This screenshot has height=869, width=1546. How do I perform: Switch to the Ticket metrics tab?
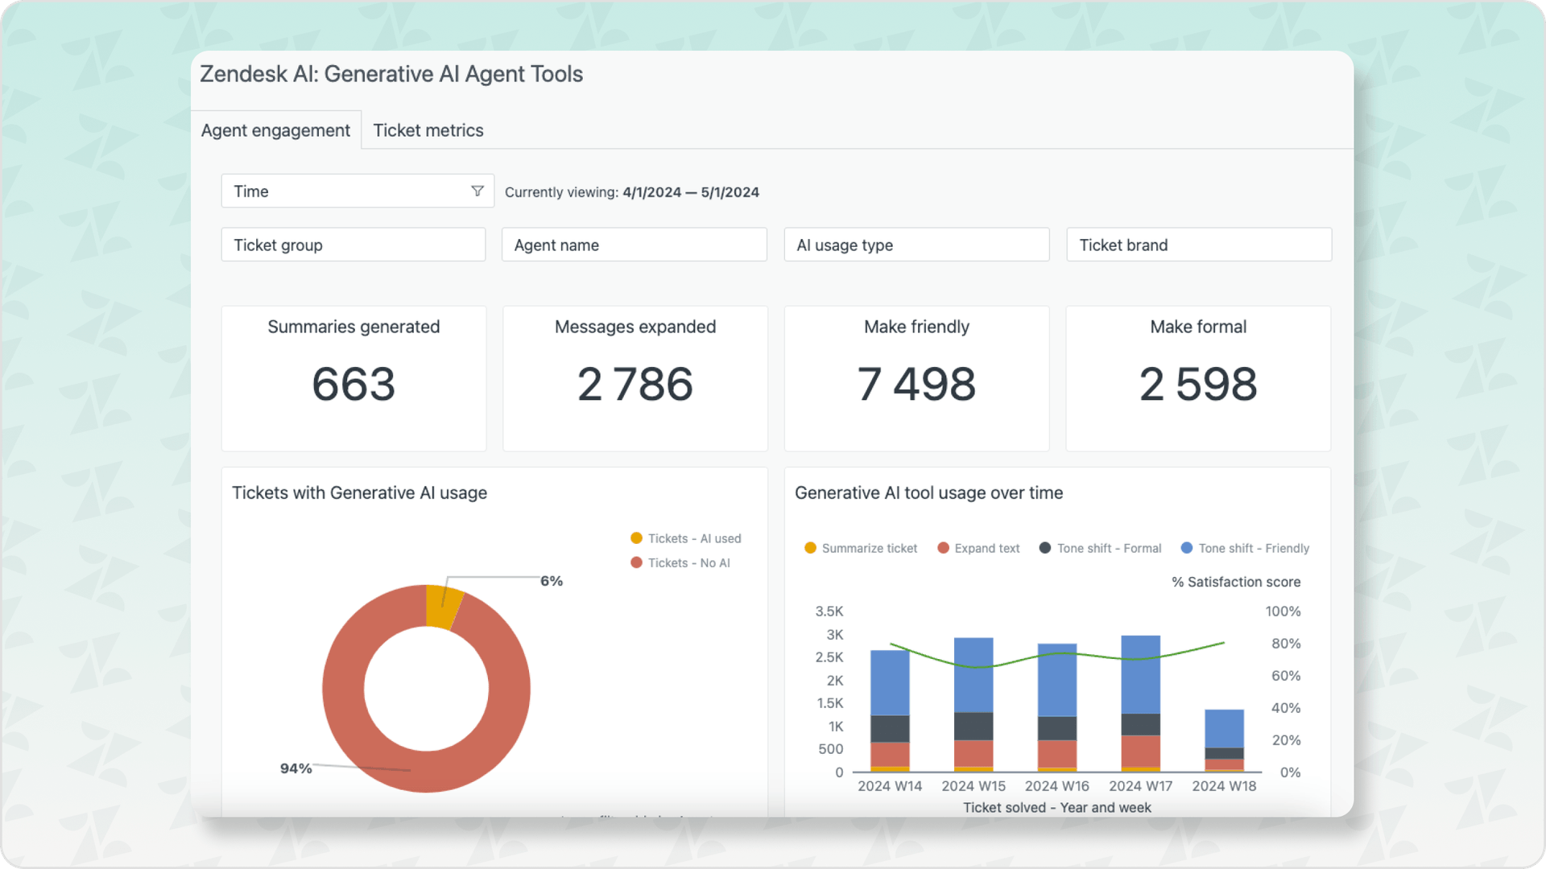[428, 130]
